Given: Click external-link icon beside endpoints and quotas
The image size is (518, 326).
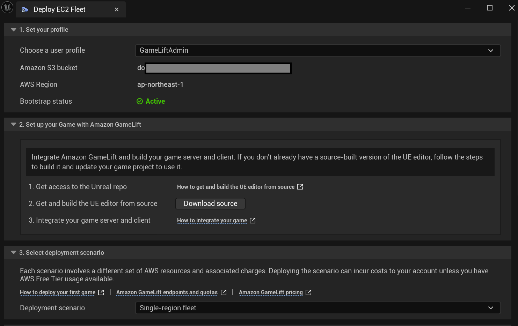Looking at the screenshot, I should (x=224, y=292).
